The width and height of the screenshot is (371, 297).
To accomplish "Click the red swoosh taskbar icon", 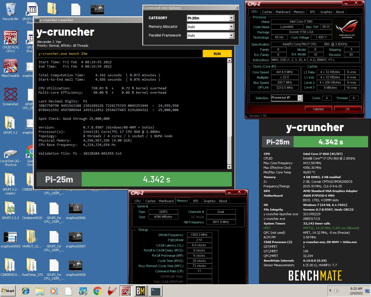I will tap(112, 291).
